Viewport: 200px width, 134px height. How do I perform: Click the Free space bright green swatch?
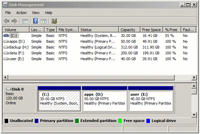click(x=120, y=121)
